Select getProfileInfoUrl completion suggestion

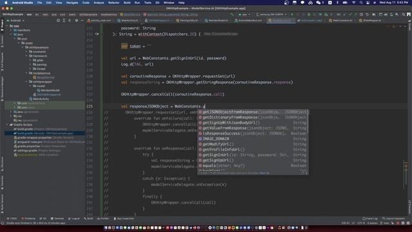[x=253, y=150]
